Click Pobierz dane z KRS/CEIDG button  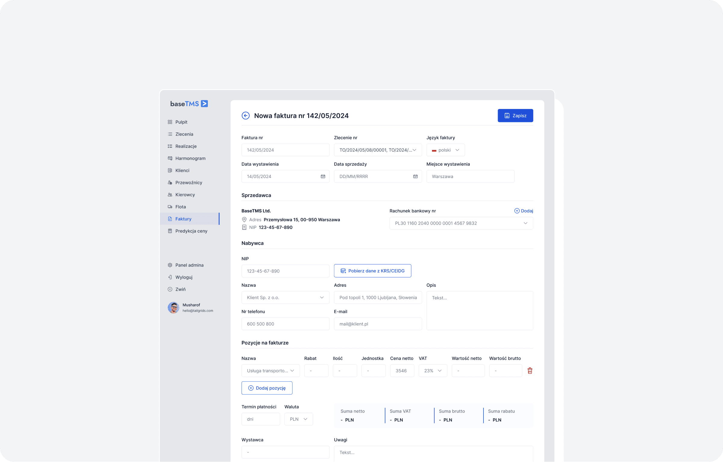(372, 271)
